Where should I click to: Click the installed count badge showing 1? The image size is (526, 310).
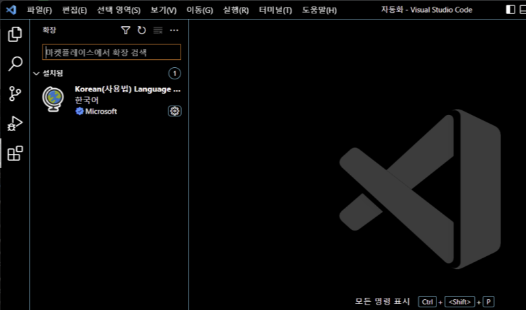click(x=174, y=73)
